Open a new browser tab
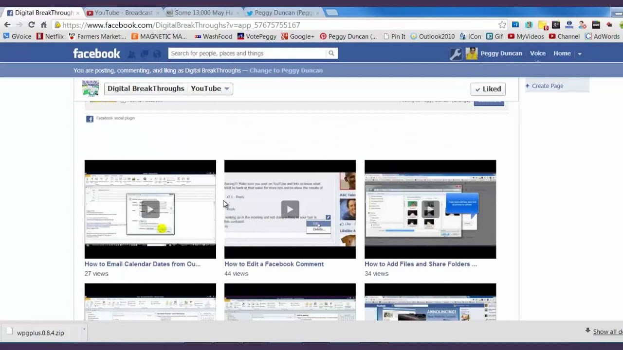 click(x=331, y=13)
